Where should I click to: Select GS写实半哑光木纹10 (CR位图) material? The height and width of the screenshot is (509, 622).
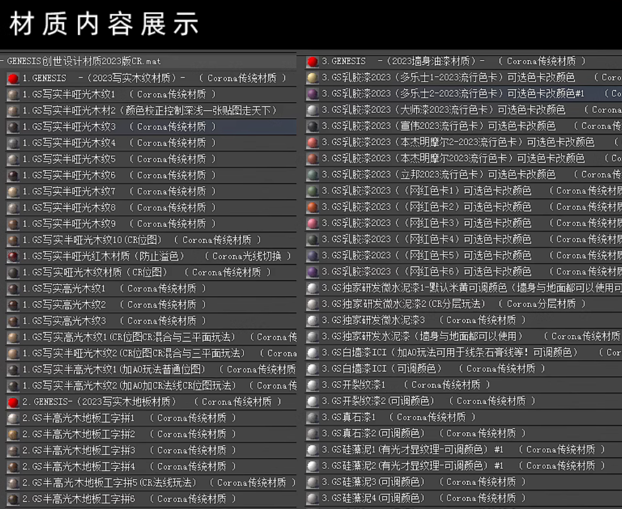tap(151, 240)
